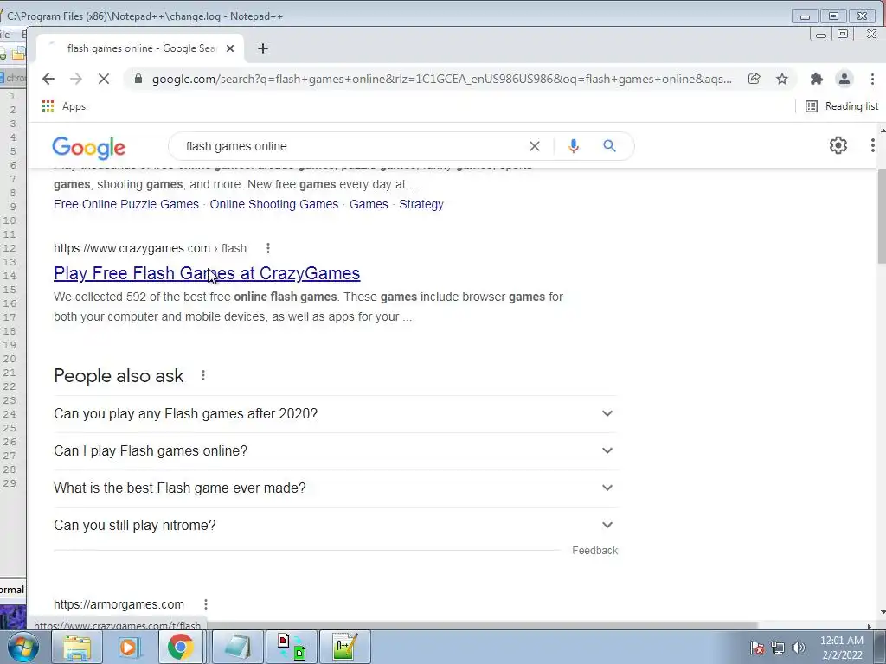
Task: Go back to the previous page in Chrome
Action: (48, 79)
